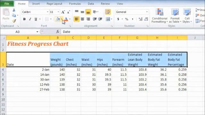
Task: Open the Number dialog launcher
Action: pyautogui.click(x=147, y=26)
